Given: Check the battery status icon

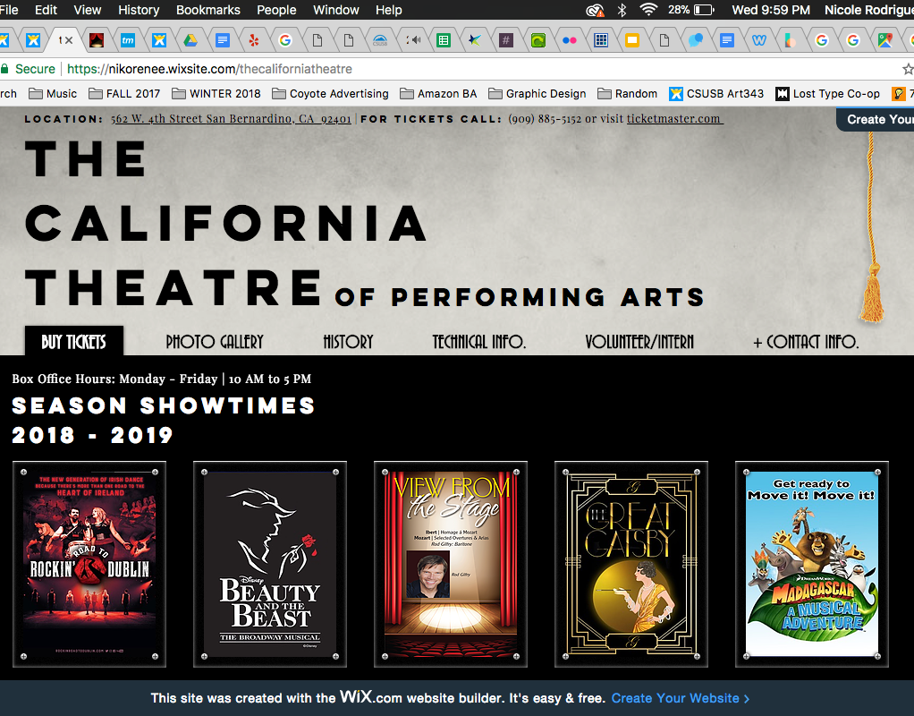Looking at the screenshot, I should point(704,10).
